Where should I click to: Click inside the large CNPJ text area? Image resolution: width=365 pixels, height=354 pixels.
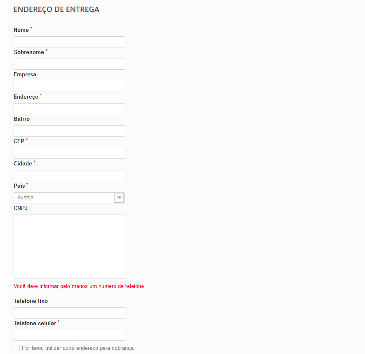tap(69, 246)
